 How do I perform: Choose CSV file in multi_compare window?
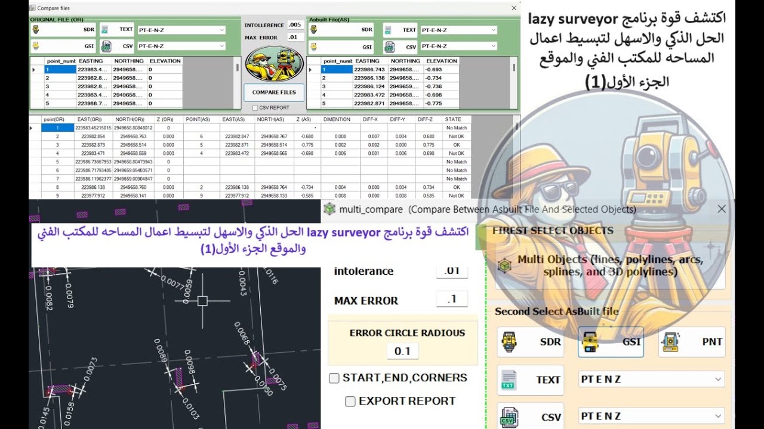click(530, 417)
